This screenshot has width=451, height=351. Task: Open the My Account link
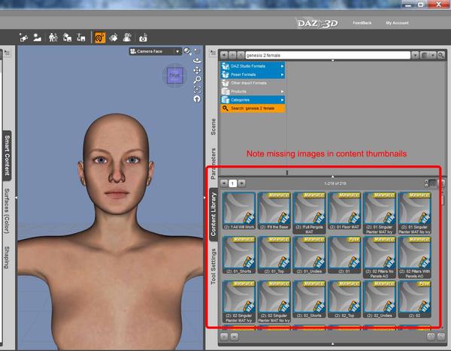click(398, 23)
